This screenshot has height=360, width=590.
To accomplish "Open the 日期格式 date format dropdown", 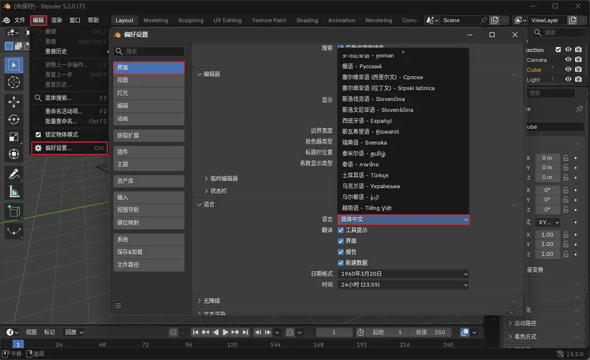I will click(403, 274).
